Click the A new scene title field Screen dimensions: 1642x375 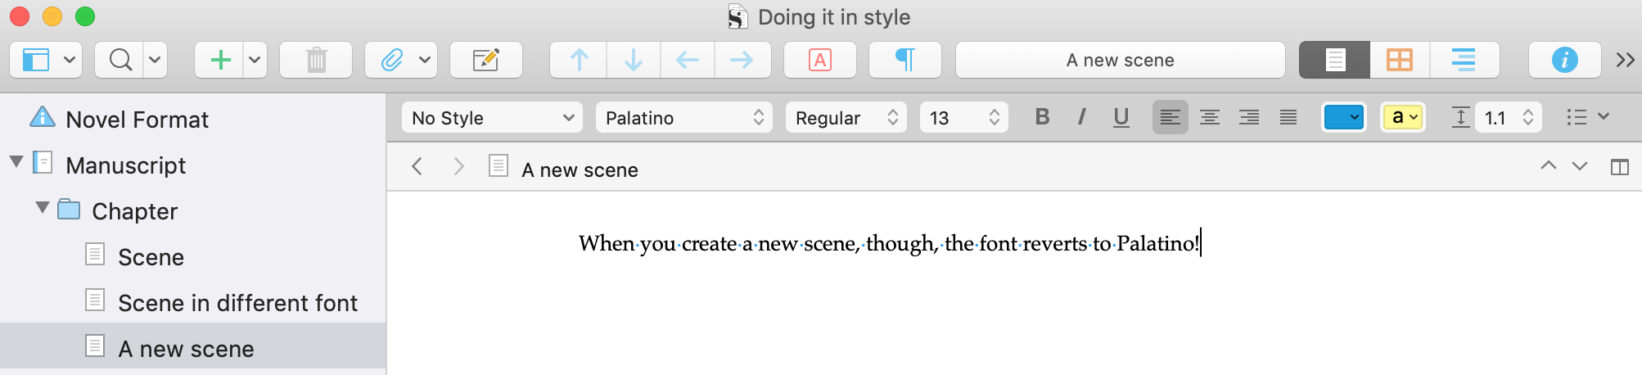[x=1121, y=60]
